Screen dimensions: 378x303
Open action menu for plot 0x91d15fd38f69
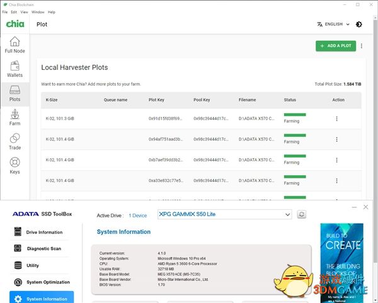pos(336,118)
